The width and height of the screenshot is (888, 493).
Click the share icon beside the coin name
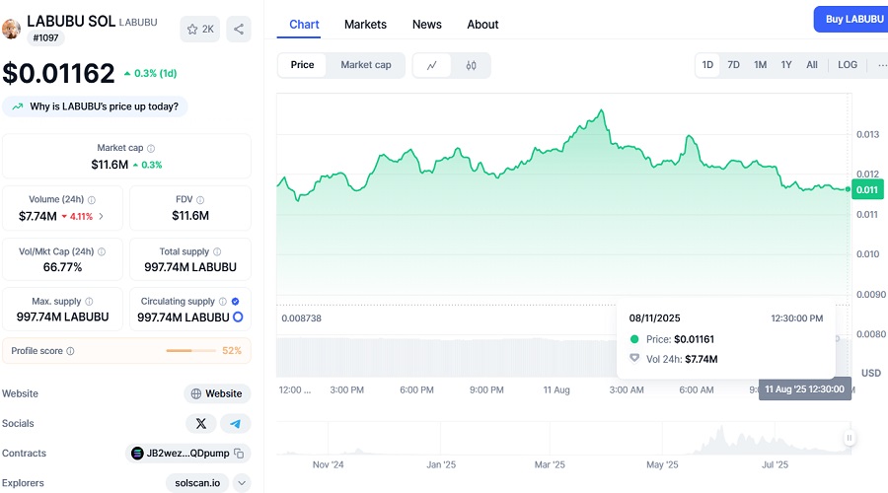tap(238, 29)
